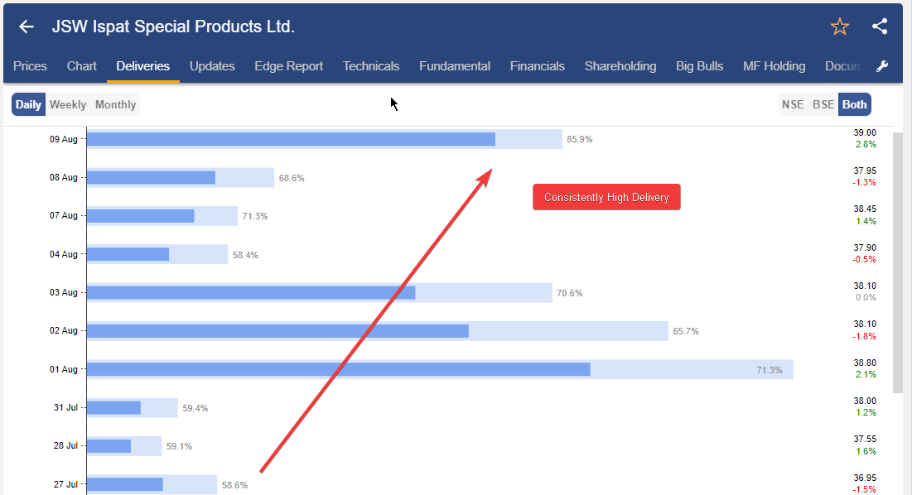Filter deliveries to NSE only
This screenshot has width=912, height=495.
pyautogui.click(x=793, y=104)
